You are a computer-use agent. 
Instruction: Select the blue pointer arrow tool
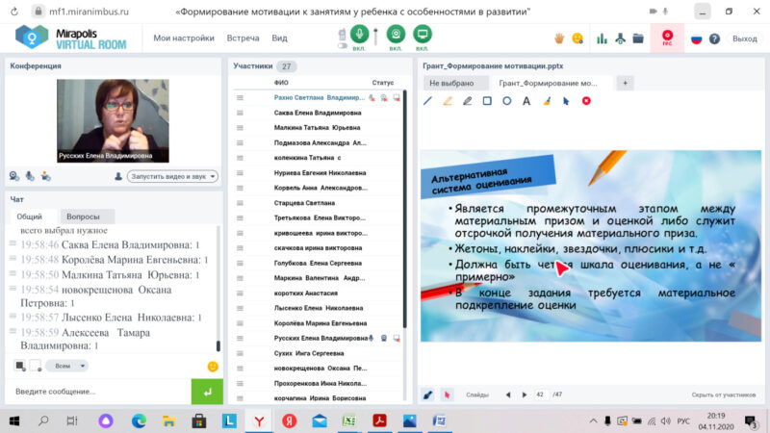click(566, 101)
